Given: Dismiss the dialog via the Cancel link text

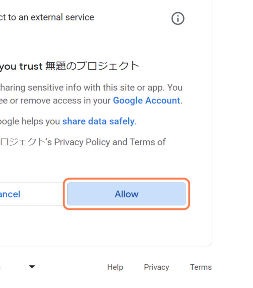Looking at the screenshot, I should [x=10, y=194].
